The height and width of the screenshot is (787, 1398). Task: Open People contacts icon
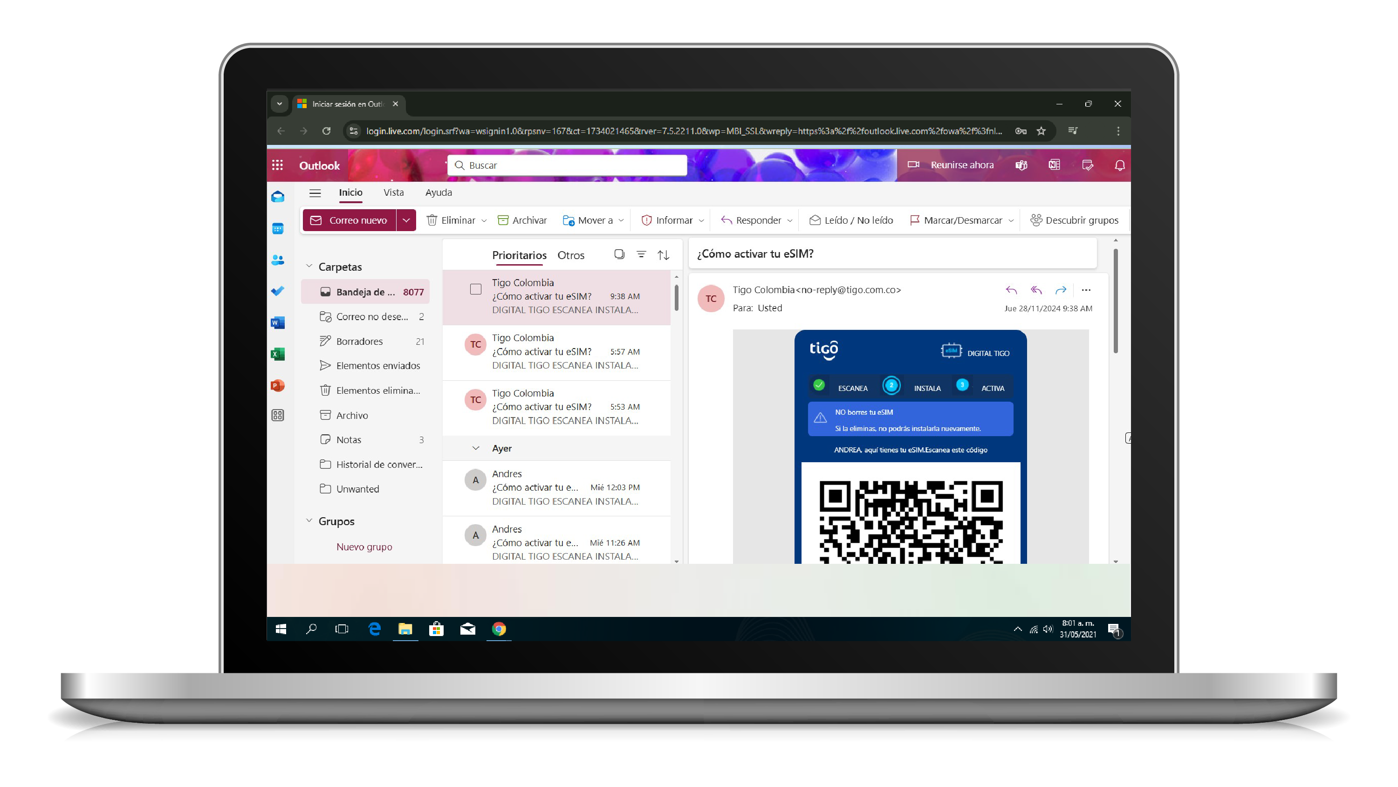coord(278,260)
